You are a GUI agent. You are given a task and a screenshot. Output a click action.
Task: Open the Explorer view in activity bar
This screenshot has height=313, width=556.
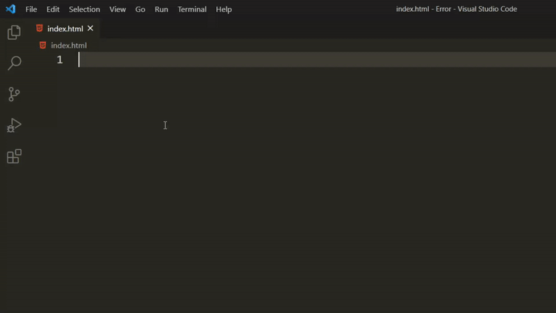(14, 32)
